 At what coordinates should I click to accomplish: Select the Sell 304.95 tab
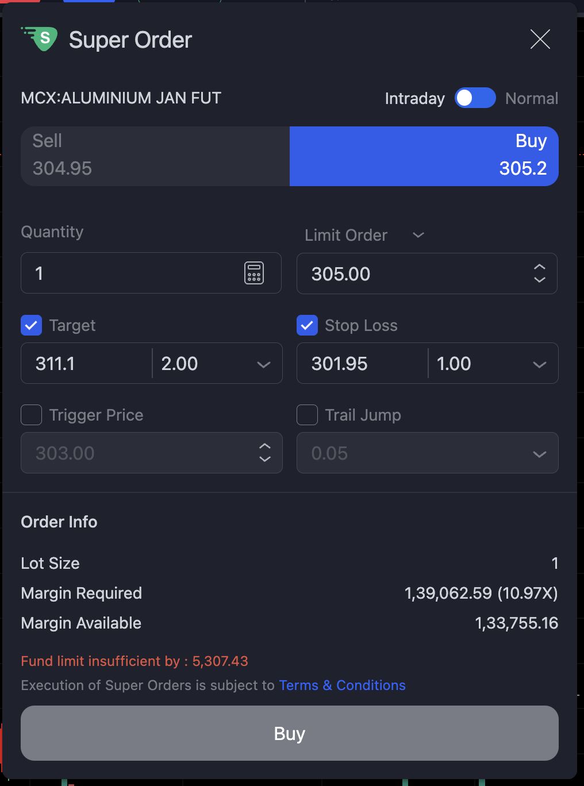pyautogui.click(x=155, y=156)
